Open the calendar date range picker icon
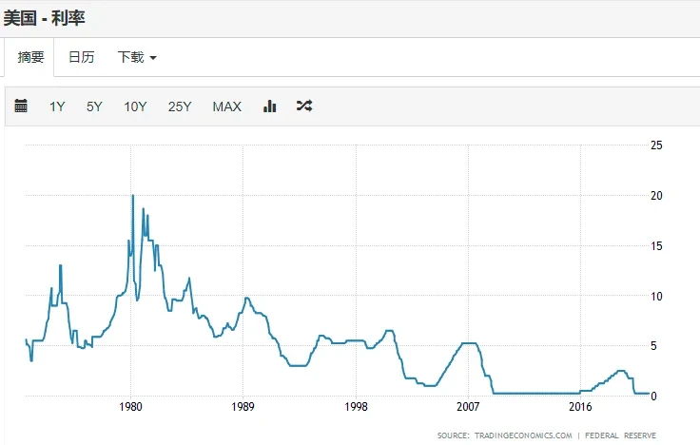Viewport: 700px width, 445px height. click(x=21, y=106)
